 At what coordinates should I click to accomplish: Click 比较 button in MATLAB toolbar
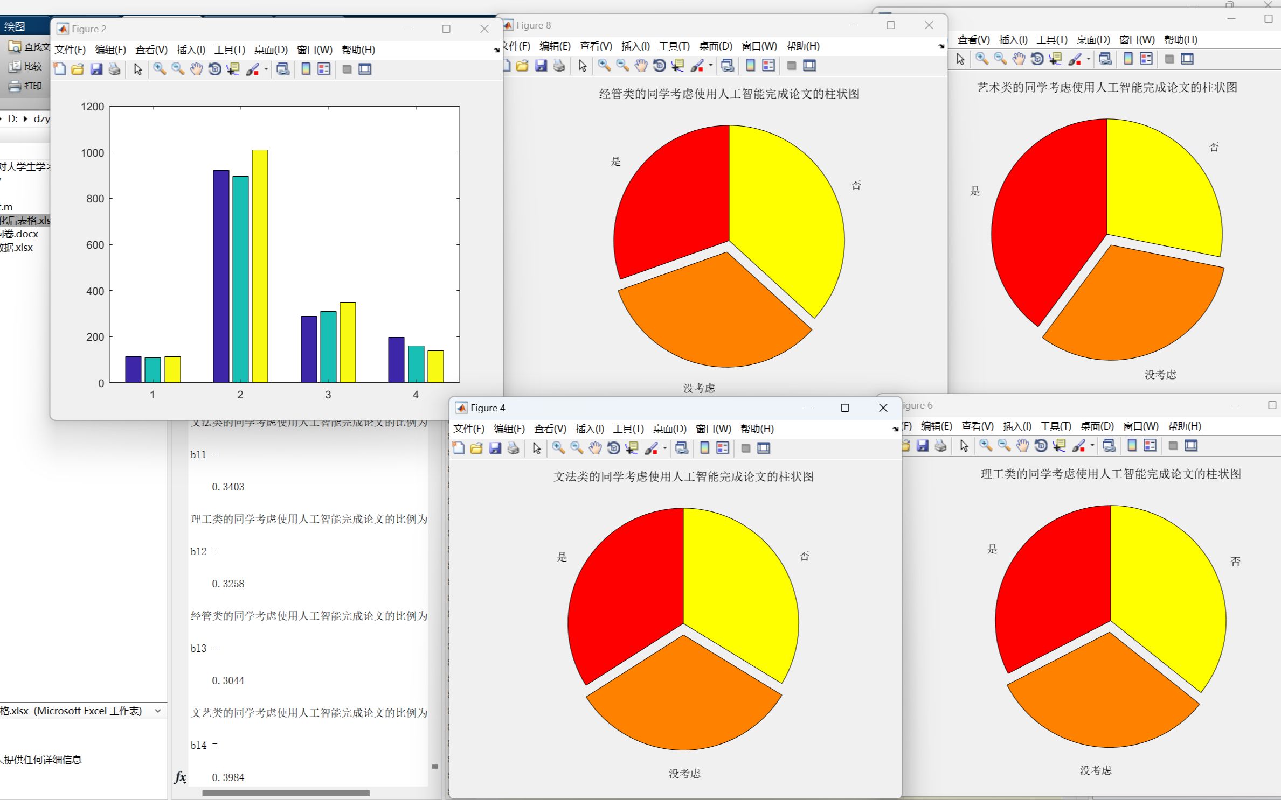26,66
